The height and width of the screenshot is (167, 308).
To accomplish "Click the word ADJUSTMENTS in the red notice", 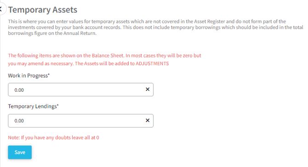I will [152, 63].
